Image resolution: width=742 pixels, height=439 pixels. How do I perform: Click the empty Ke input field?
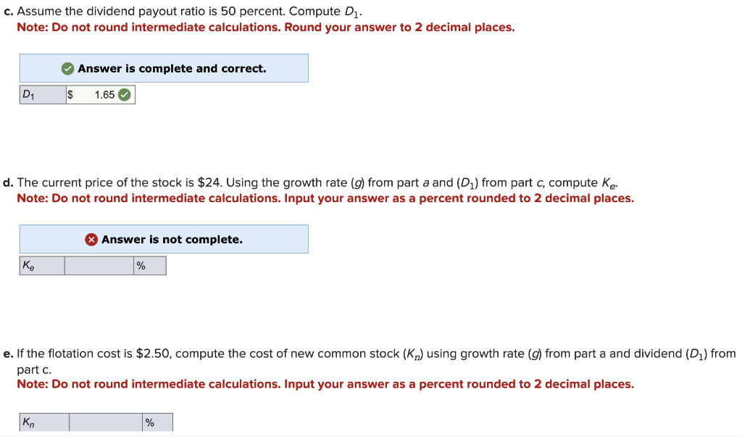[99, 265]
